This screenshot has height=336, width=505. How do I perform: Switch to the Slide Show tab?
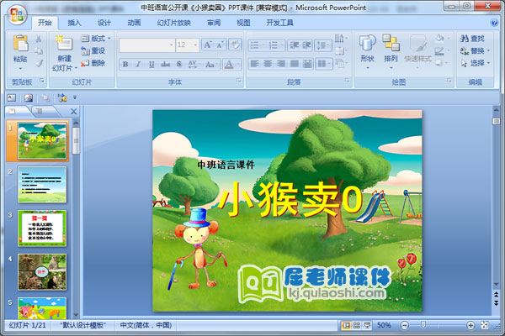point(174,23)
